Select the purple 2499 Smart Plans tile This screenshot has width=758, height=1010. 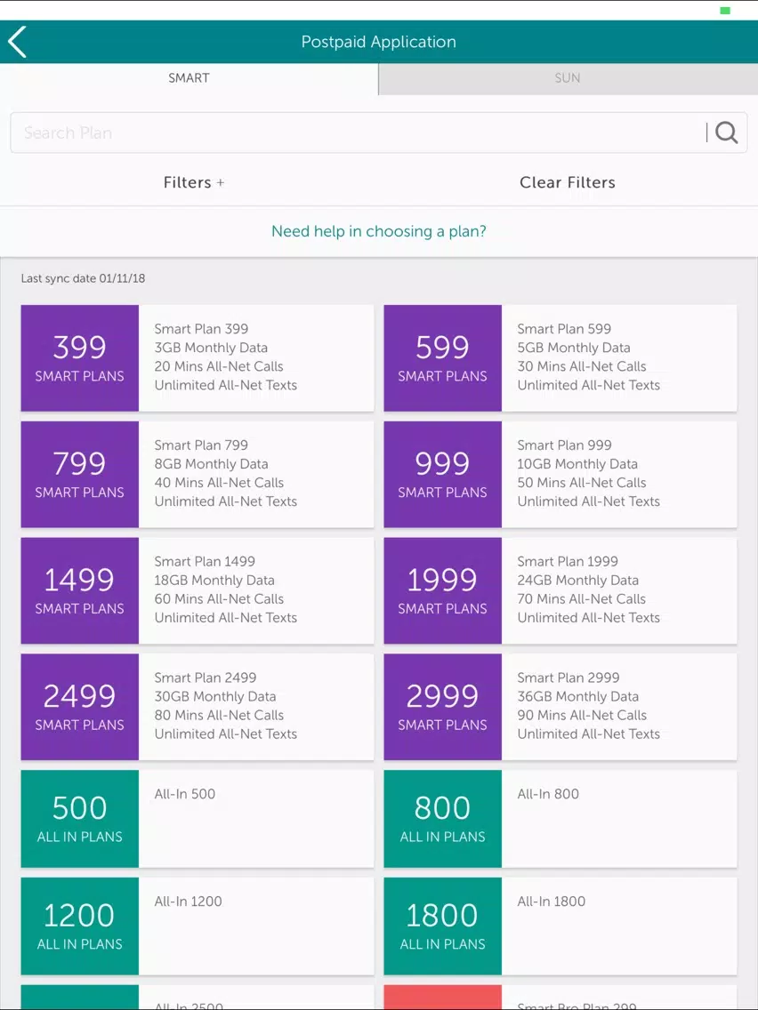[80, 707]
